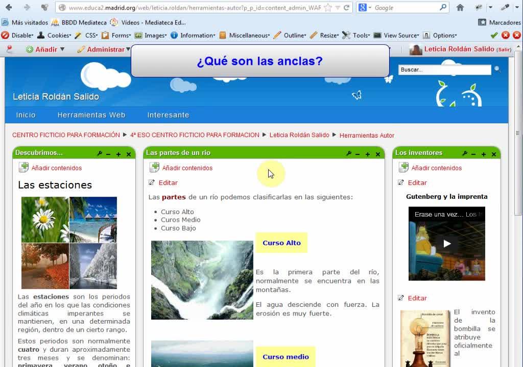Click the first red error icon in the Web Developer toolbar
523x367 pixels.
point(506,35)
